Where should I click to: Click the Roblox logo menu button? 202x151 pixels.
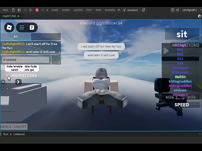click(x=9, y=28)
